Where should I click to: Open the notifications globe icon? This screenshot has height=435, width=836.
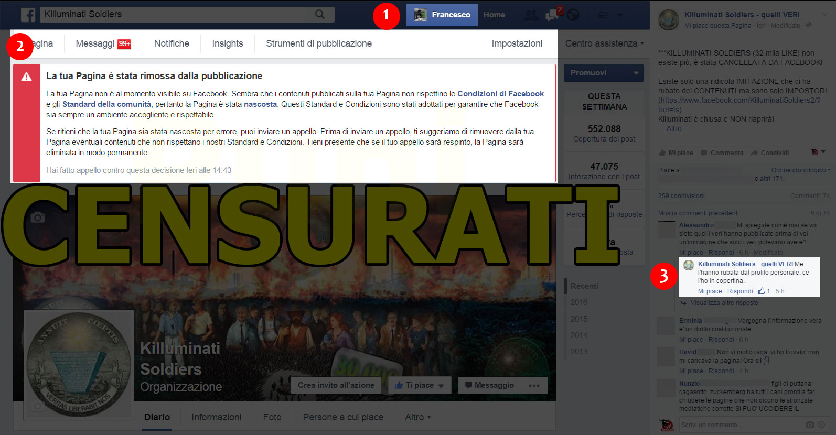pyautogui.click(x=573, y=15)
